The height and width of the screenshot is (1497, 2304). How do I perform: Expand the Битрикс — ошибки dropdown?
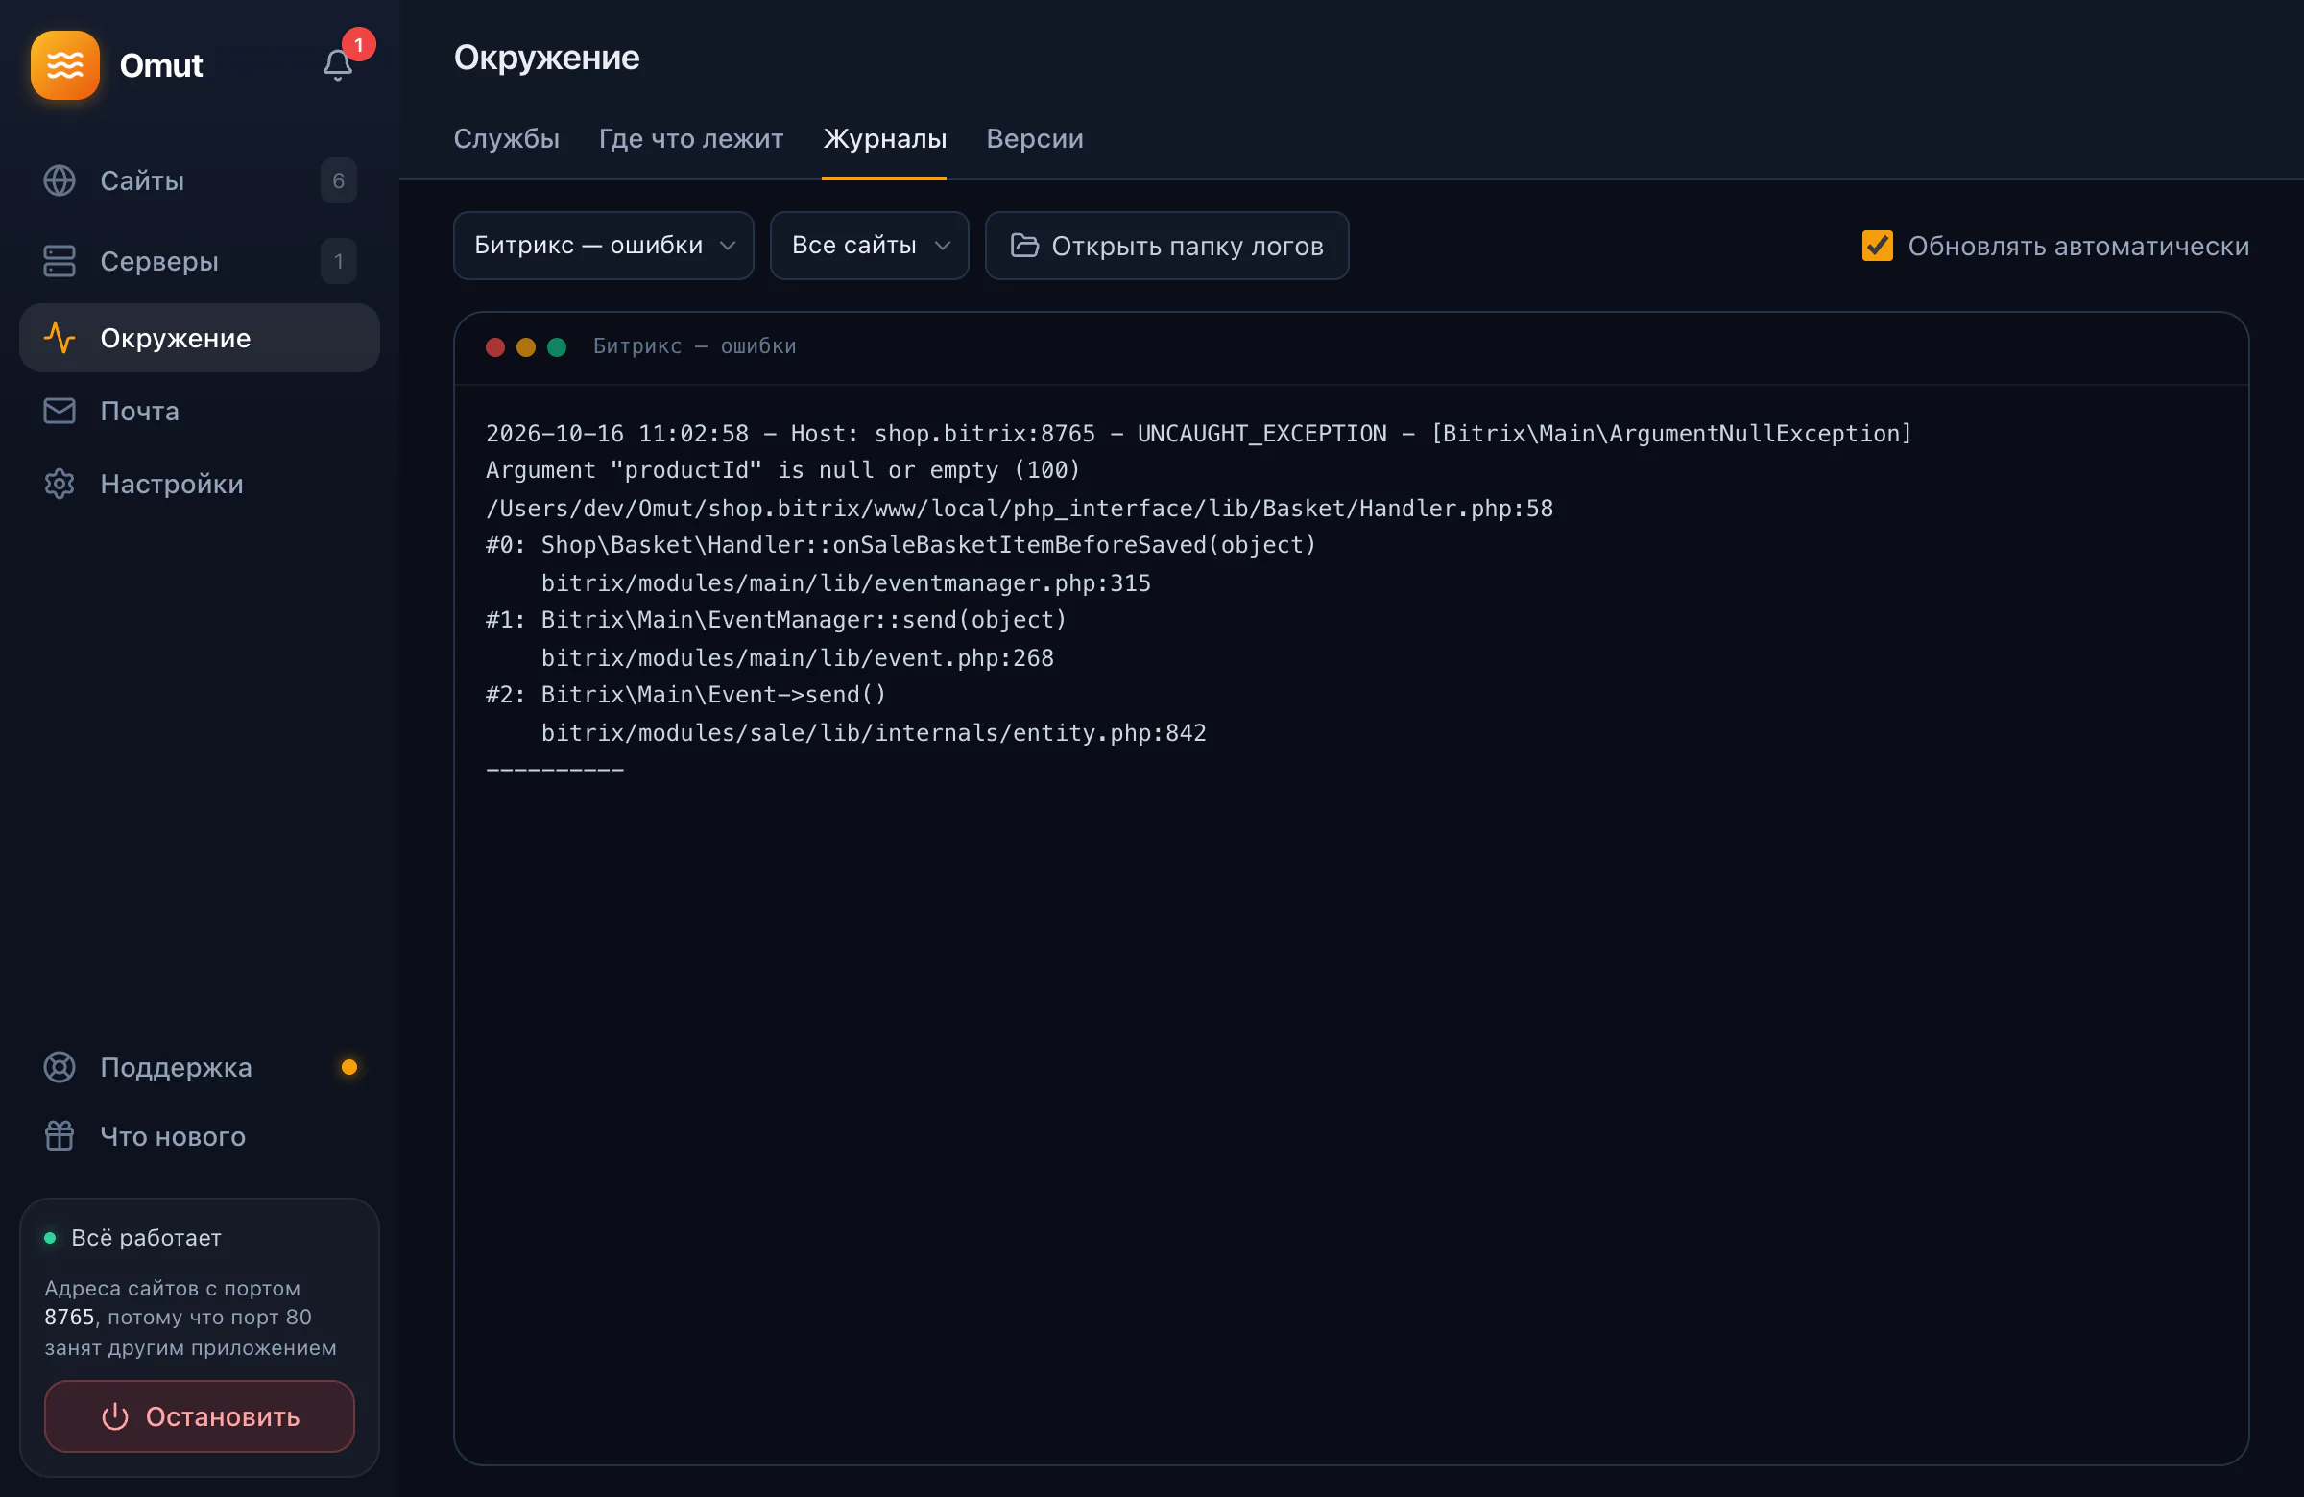(603, 246)
